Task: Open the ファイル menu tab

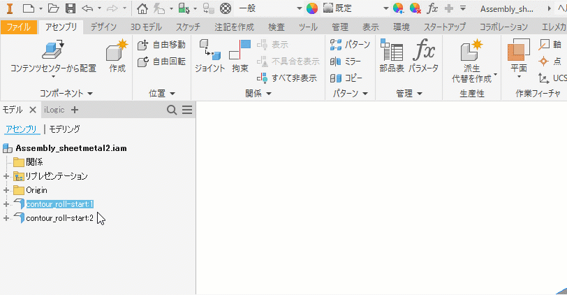Action: coord(18,27)
